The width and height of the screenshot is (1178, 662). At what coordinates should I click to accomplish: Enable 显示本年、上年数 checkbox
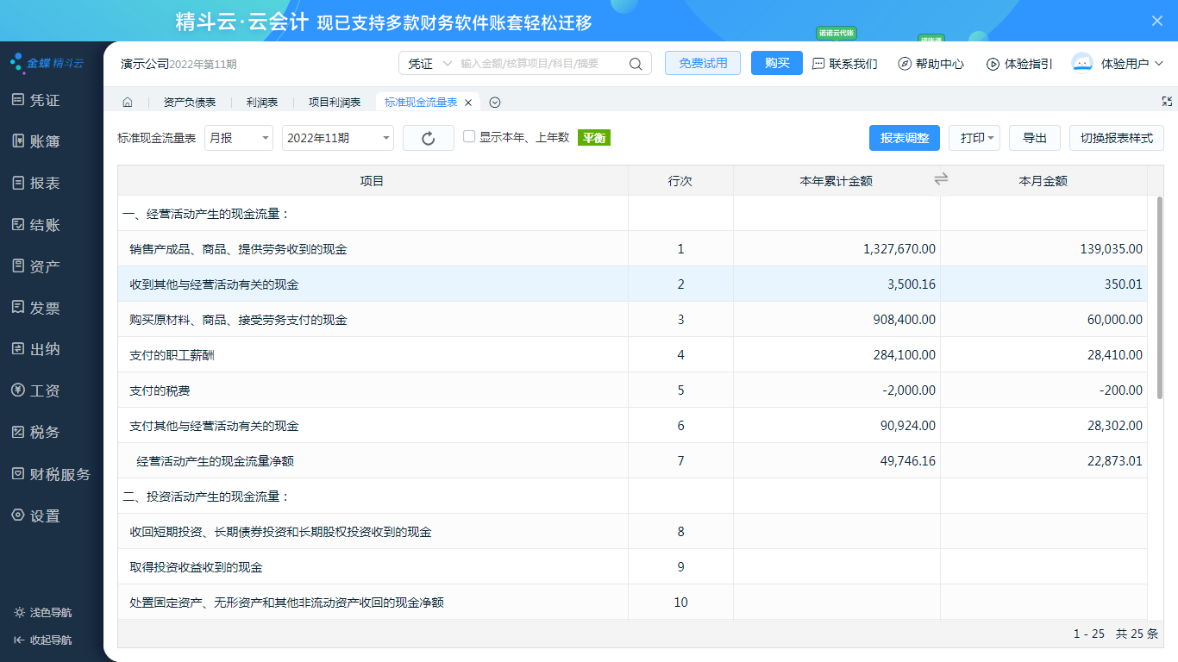(x=469, y=136)
